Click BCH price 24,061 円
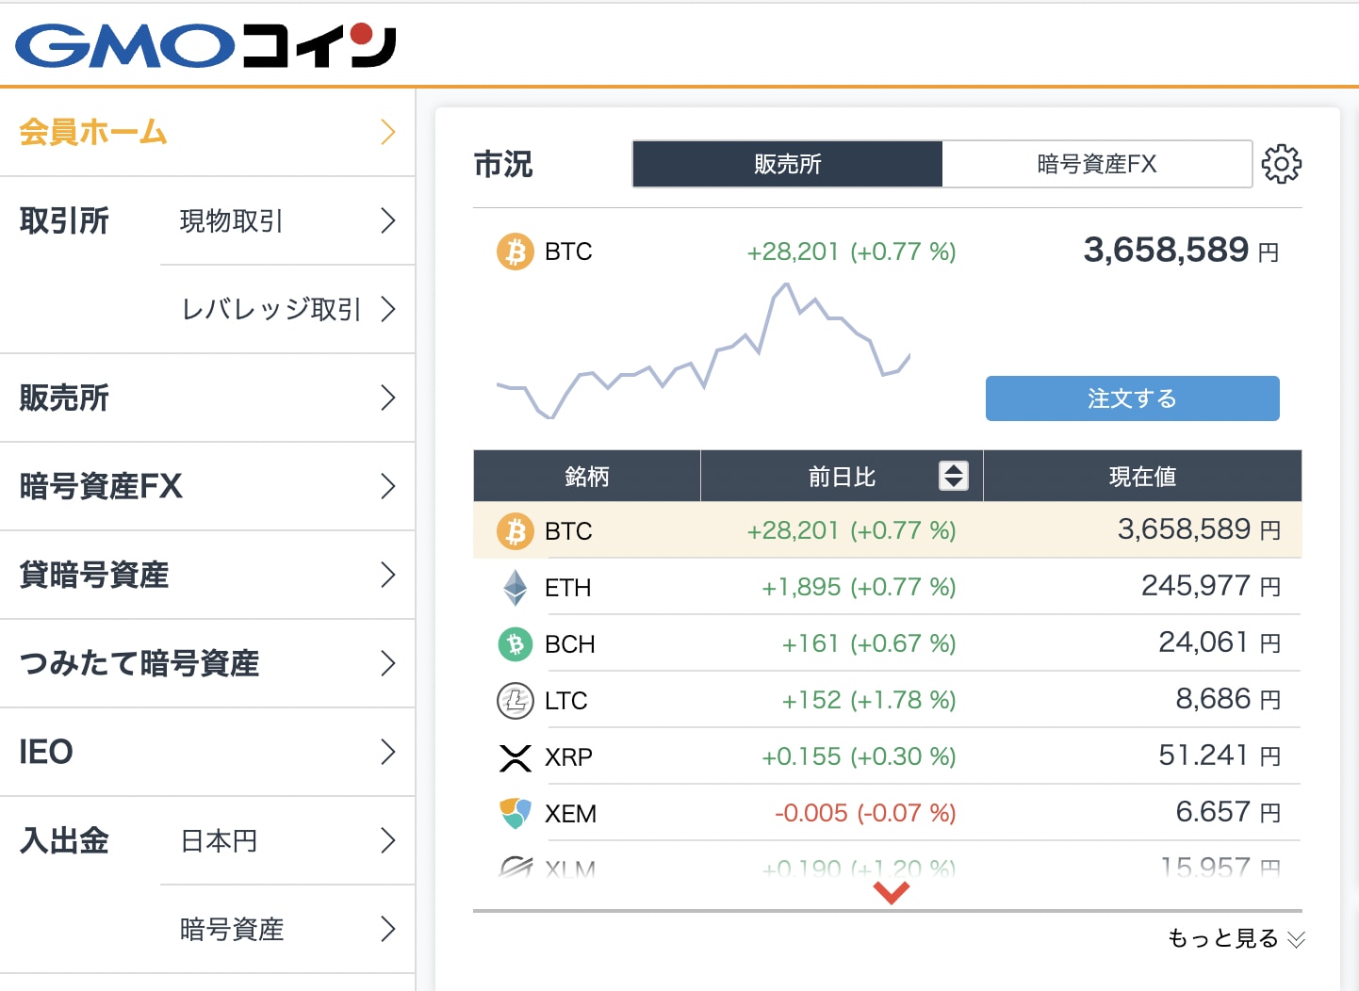1359x991 pixels. tap(1220, 642)
